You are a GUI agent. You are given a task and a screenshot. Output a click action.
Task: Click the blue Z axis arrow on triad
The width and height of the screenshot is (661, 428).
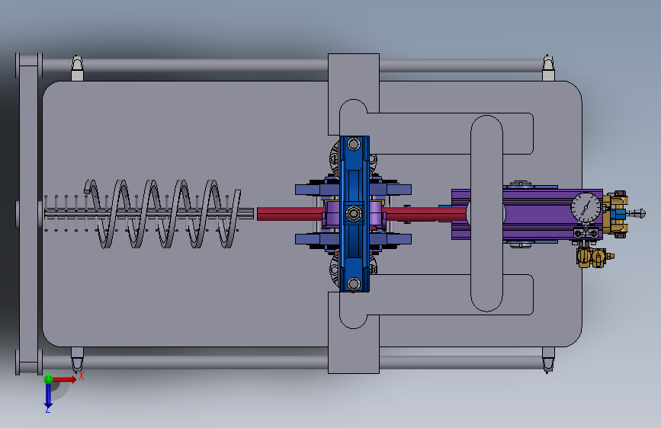point(48,396)
